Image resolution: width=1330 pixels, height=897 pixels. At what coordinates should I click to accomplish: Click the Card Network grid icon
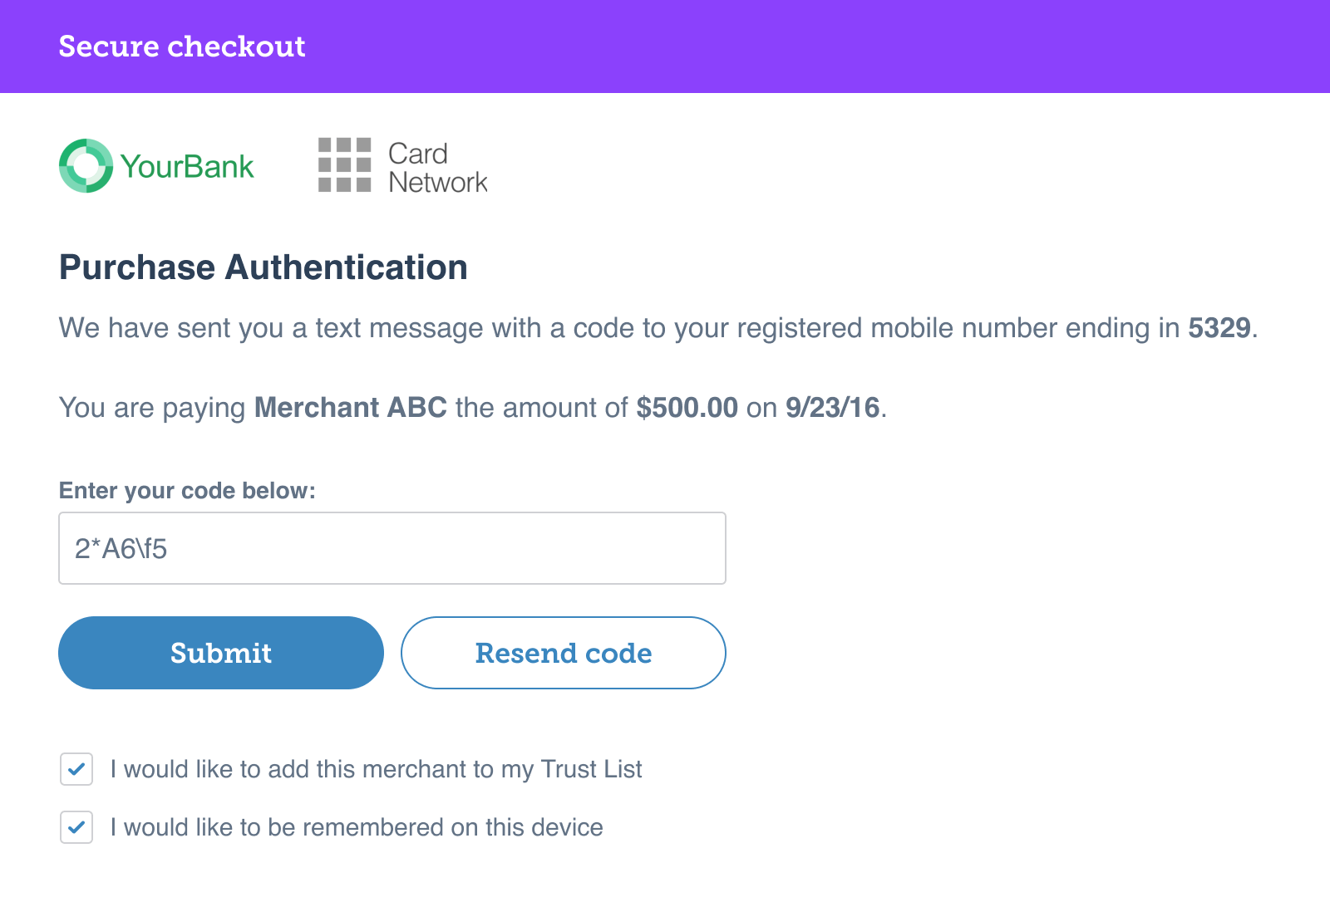345,164
